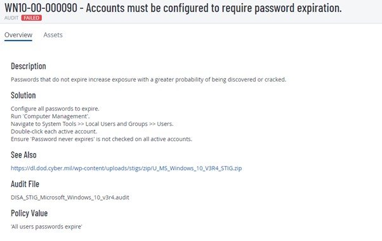Click the 'Configure all passwords to expire' line
This screenshot has height=241, width=382.
pos(55,109)
